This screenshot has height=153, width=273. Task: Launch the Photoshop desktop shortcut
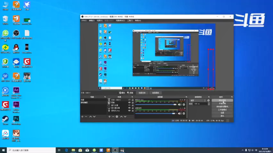coord(16,120)
